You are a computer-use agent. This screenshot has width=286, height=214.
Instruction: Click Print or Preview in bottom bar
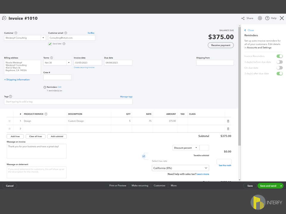(118, 186)
